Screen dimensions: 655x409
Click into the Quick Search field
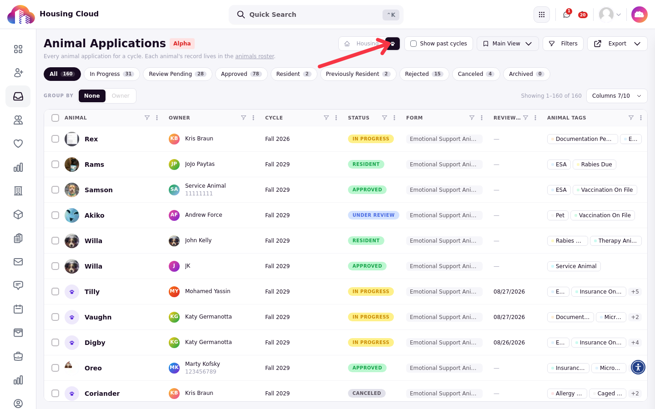(316, 15)
